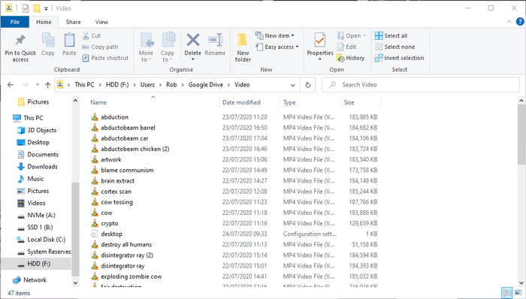
Task: Click This PC in the address bar
Action: click(84, 85)
